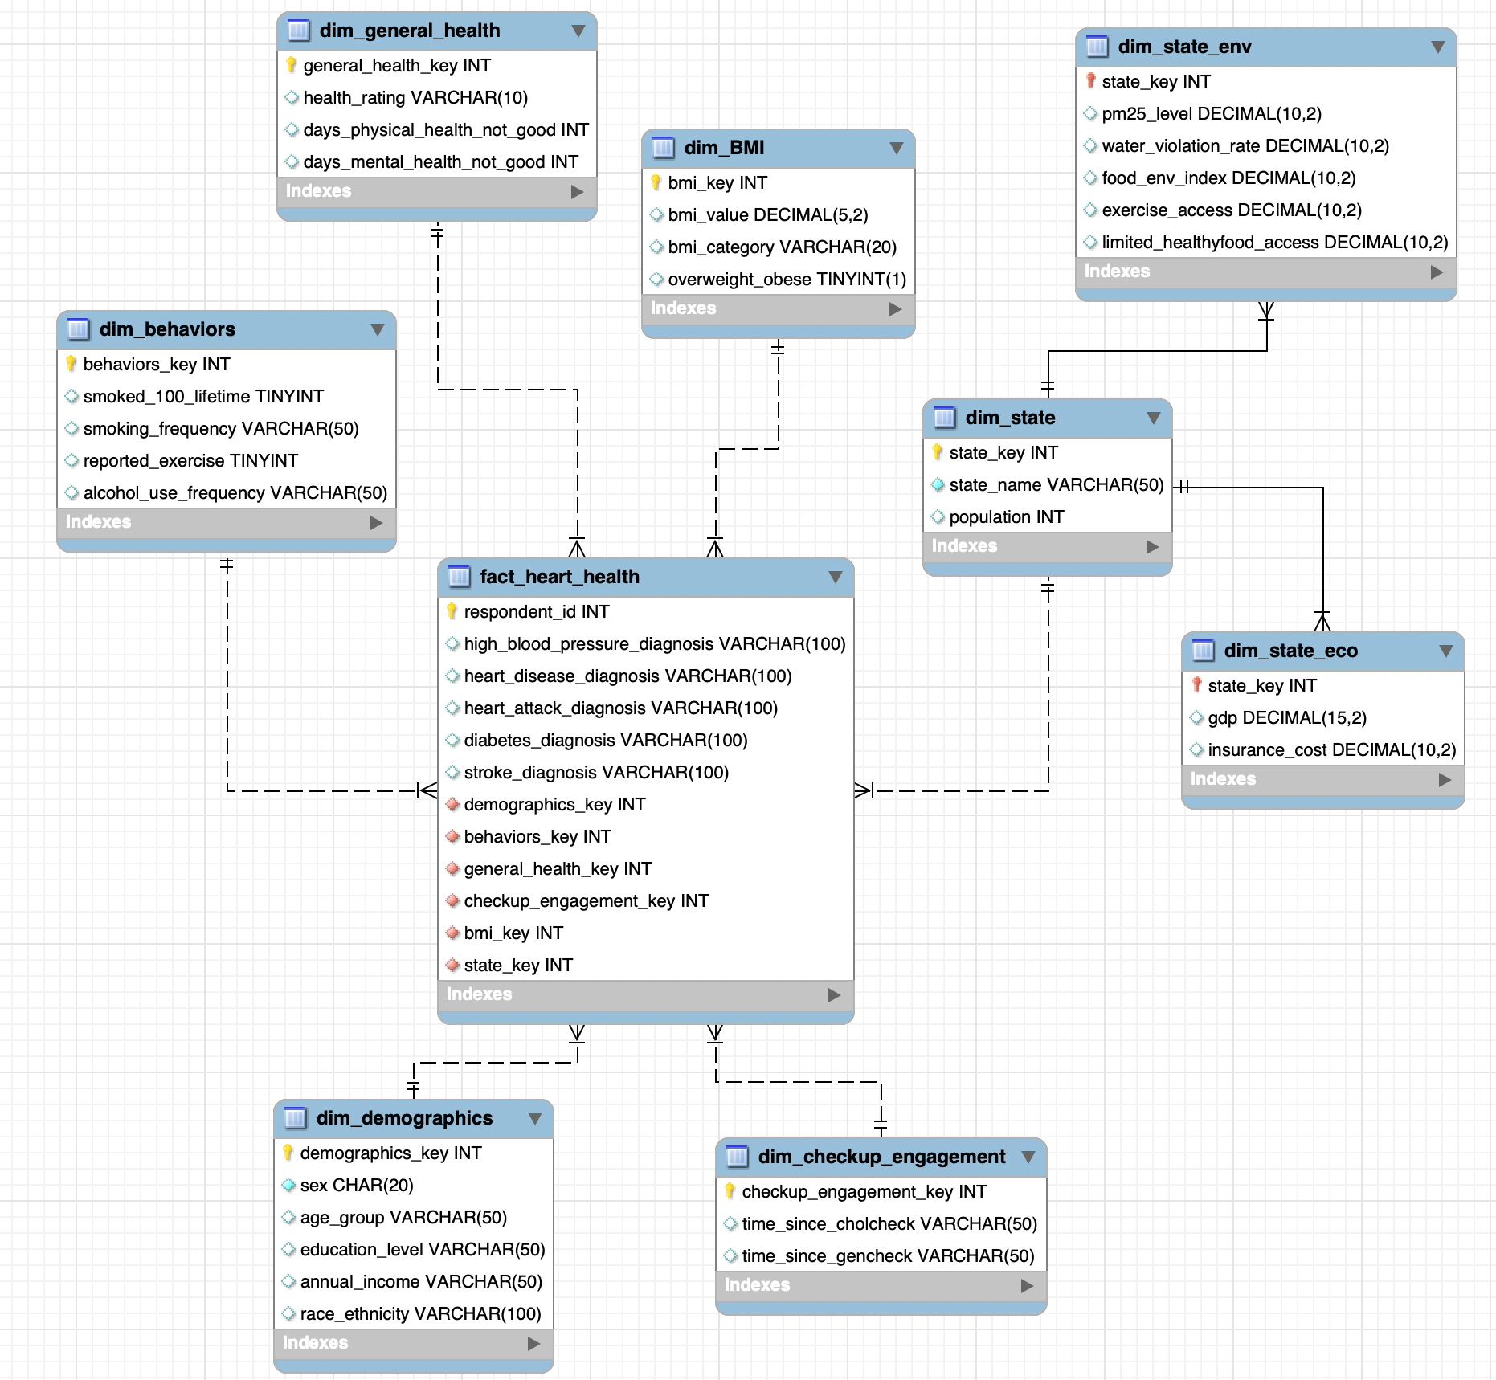Screen dimensions: 1496x1380
Task: Select heart_attack_diagnosis column in fact table
Action: coord(620,708)
